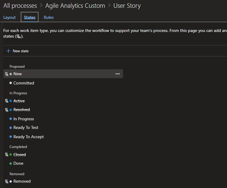The height and width of the screenshot is (188, 227).
Task: Go to All processes breadcrumb
Action: pyautogui.click(x=20, y=6)
